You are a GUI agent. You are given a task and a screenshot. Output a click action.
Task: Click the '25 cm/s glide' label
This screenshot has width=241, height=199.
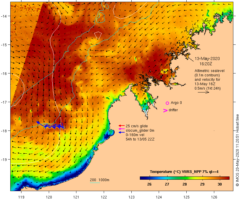(137, 126)
